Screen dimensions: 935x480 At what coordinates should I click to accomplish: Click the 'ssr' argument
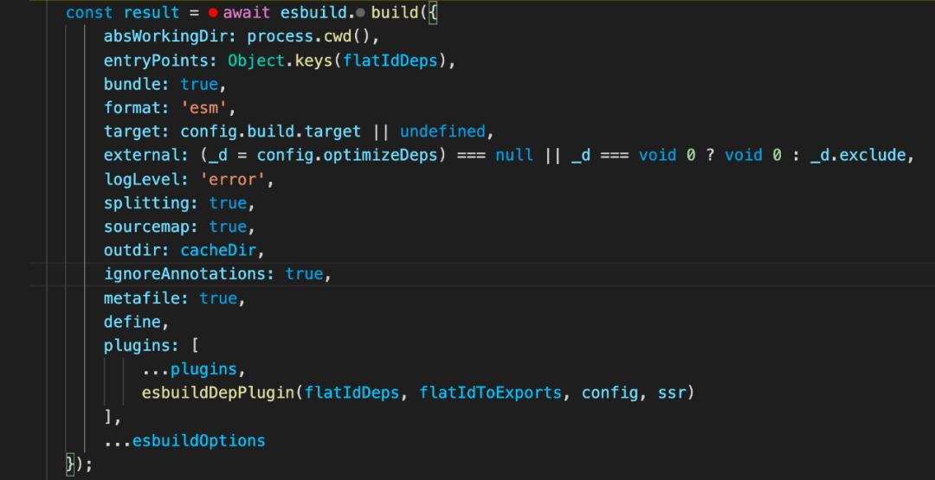(672, 393)
